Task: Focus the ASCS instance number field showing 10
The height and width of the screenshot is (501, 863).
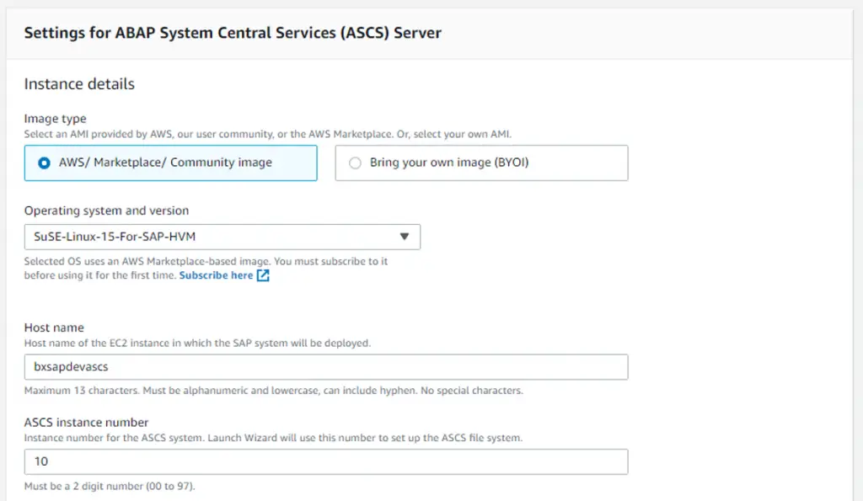Action: (x=326, y=461)
